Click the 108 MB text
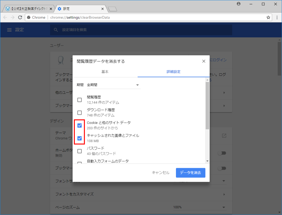 point(93,141)
